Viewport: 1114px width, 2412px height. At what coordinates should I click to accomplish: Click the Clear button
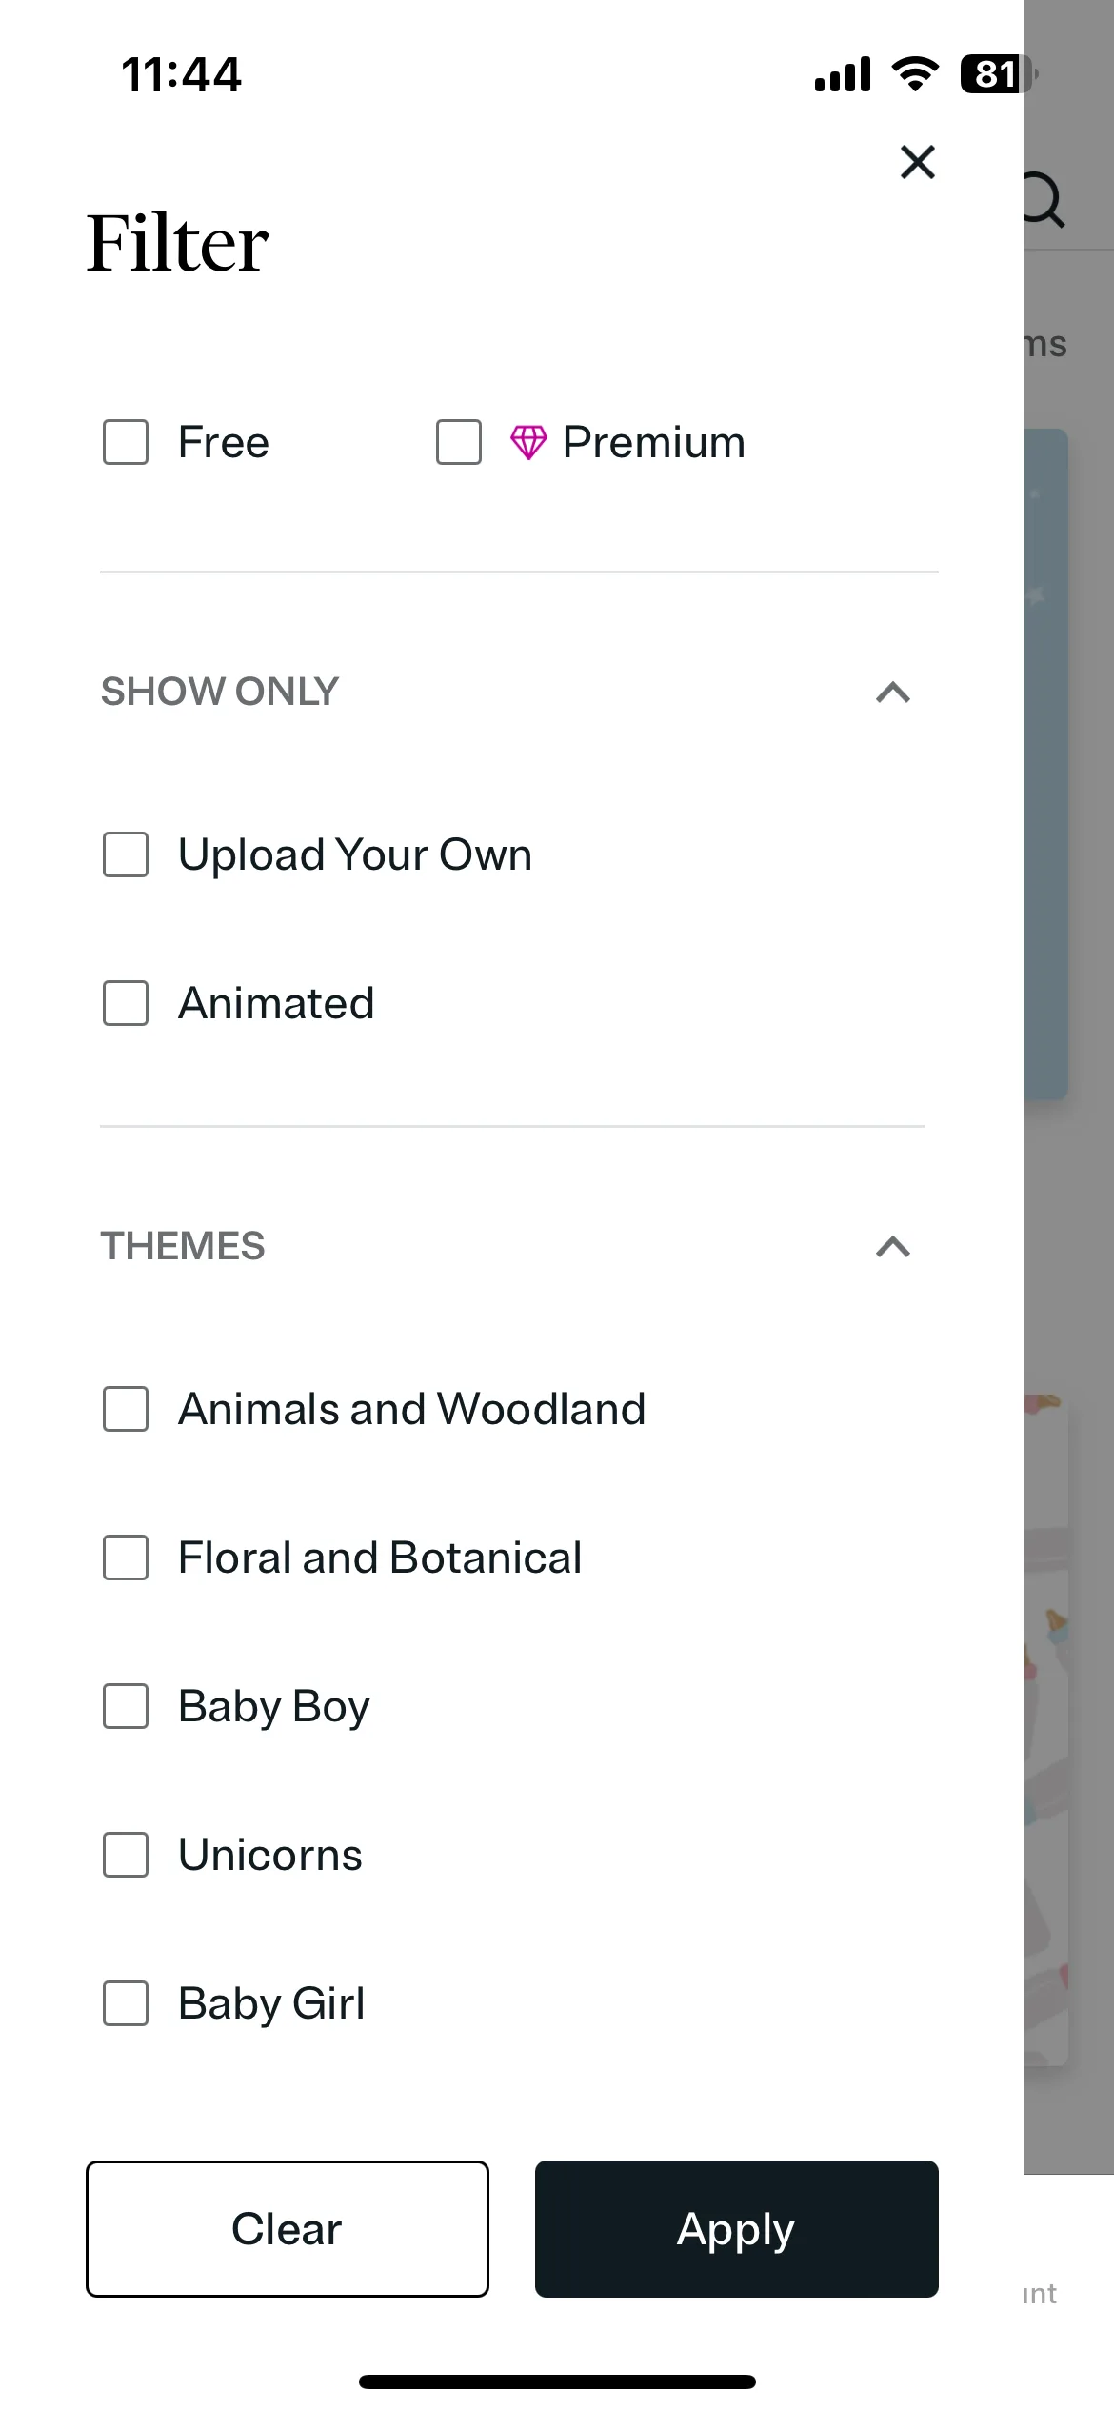pyautogui.click(x=288, y=2229)
